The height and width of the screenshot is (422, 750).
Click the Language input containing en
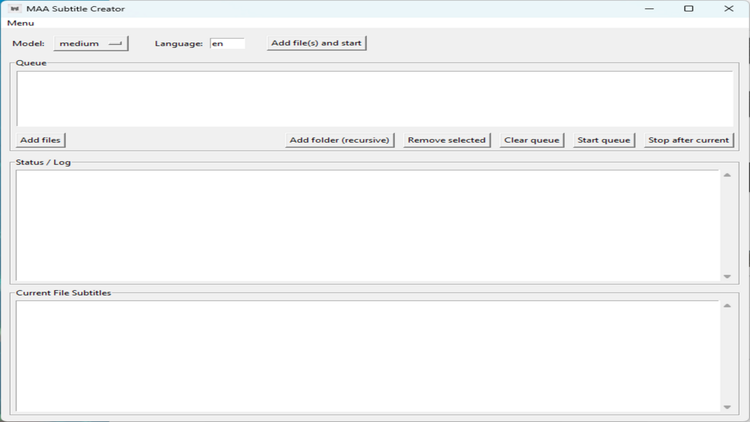228,43
